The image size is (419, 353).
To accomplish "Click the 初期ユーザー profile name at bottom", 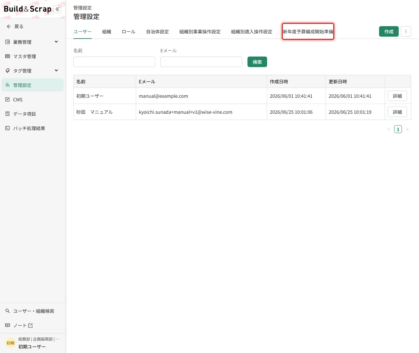I will [32, 346].
